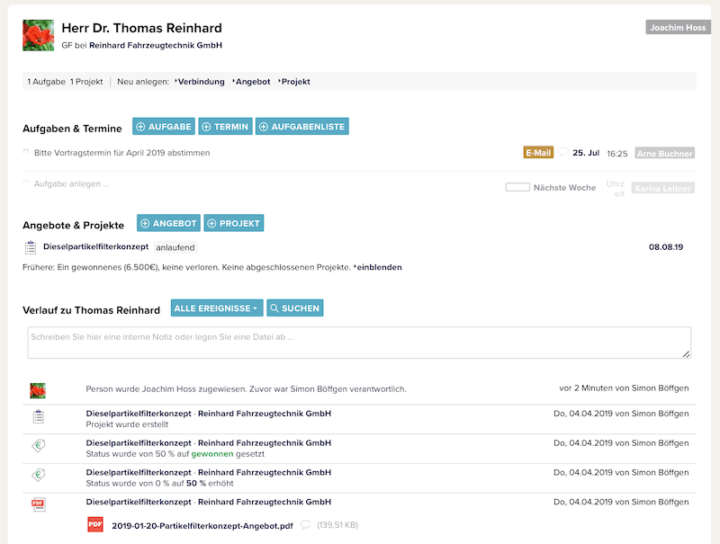Image resolution: width=720 pixels, height=544 pixels.
Task: Open Thomas Reinhard's profile photo
Action: click(38, 36)
